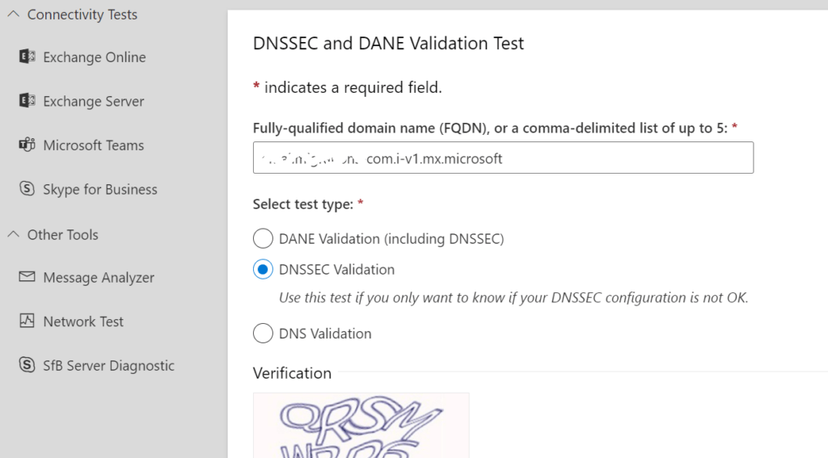Collapse the Connectivity Tests section chevron
This screenshot has height=458, width=828.
point(13,15)
